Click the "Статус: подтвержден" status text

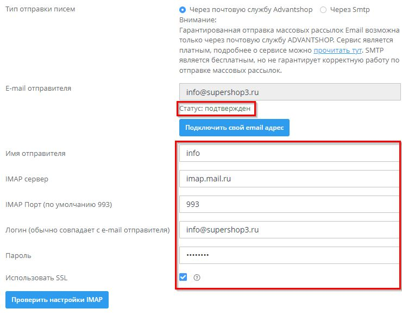(x=215, y=109)
